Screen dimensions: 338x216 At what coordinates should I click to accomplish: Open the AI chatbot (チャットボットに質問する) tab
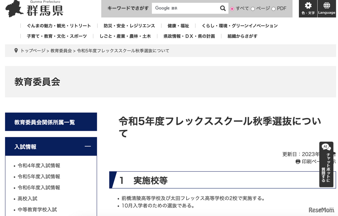(x=326, y=164)
